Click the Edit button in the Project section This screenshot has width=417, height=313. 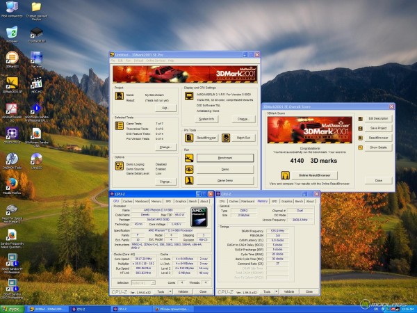coord(165,108)
